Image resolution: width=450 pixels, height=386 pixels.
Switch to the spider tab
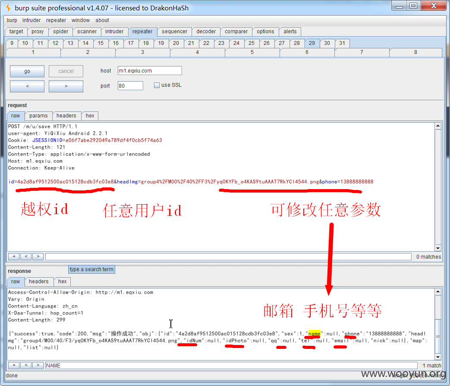click(x=60, y=32)
